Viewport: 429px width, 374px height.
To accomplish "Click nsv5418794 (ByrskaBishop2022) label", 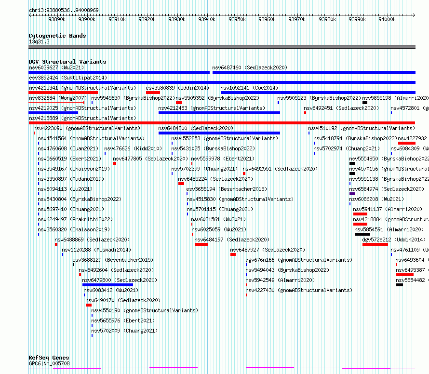I will tap(355, 138).
